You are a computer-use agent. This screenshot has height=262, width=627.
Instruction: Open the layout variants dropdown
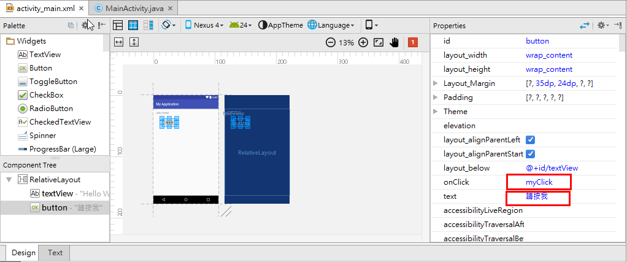coord(372,25)
